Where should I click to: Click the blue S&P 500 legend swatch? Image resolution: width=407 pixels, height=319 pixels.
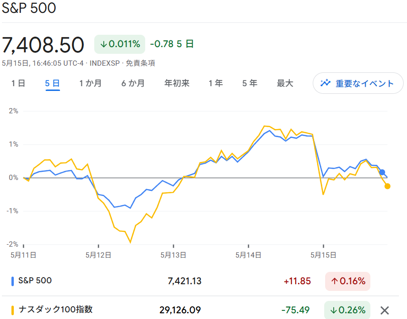(x=12, y=281)
